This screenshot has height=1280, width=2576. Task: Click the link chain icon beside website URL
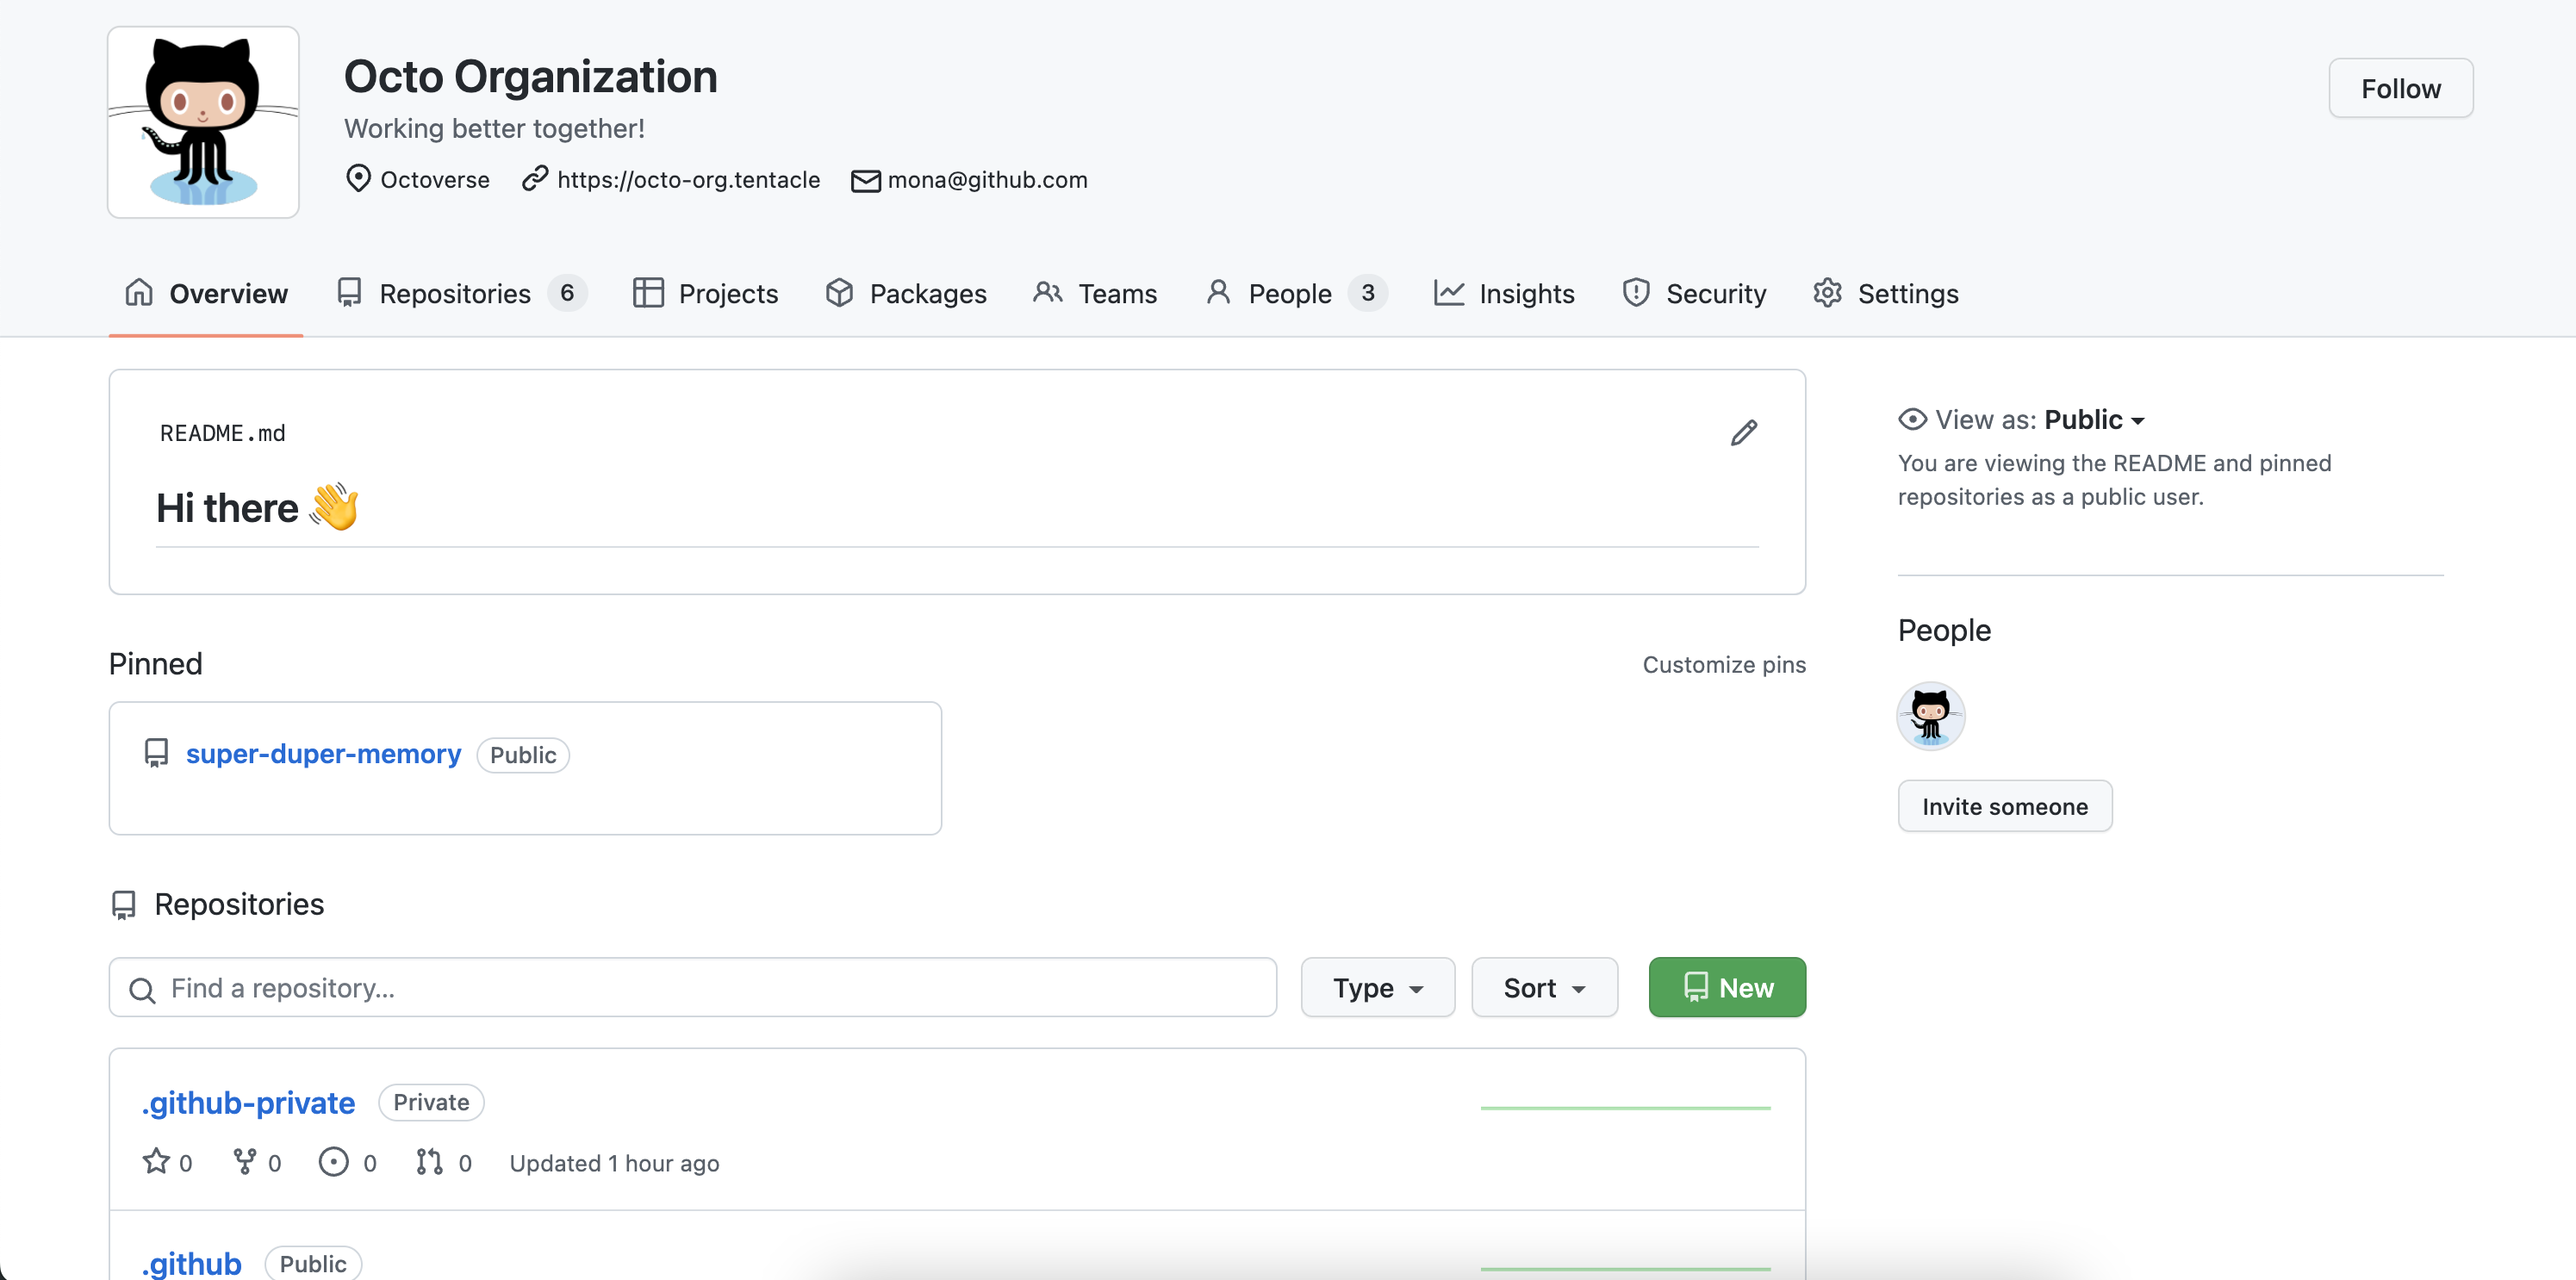point(535,179)
